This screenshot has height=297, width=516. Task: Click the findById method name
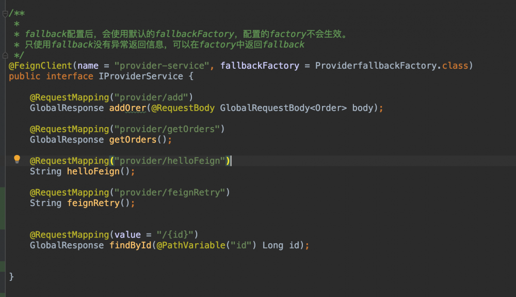pos(131,245)
